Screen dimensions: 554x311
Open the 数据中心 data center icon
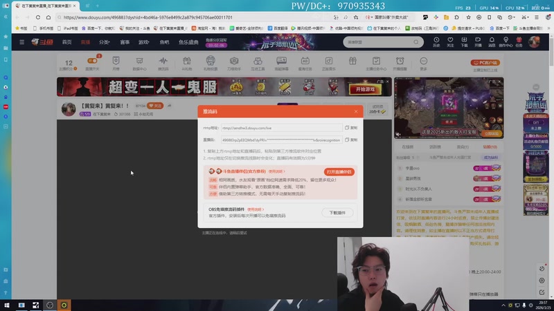[x=140, y=63]
